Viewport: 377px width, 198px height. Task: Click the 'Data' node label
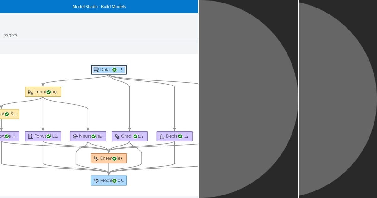(105, 70)
